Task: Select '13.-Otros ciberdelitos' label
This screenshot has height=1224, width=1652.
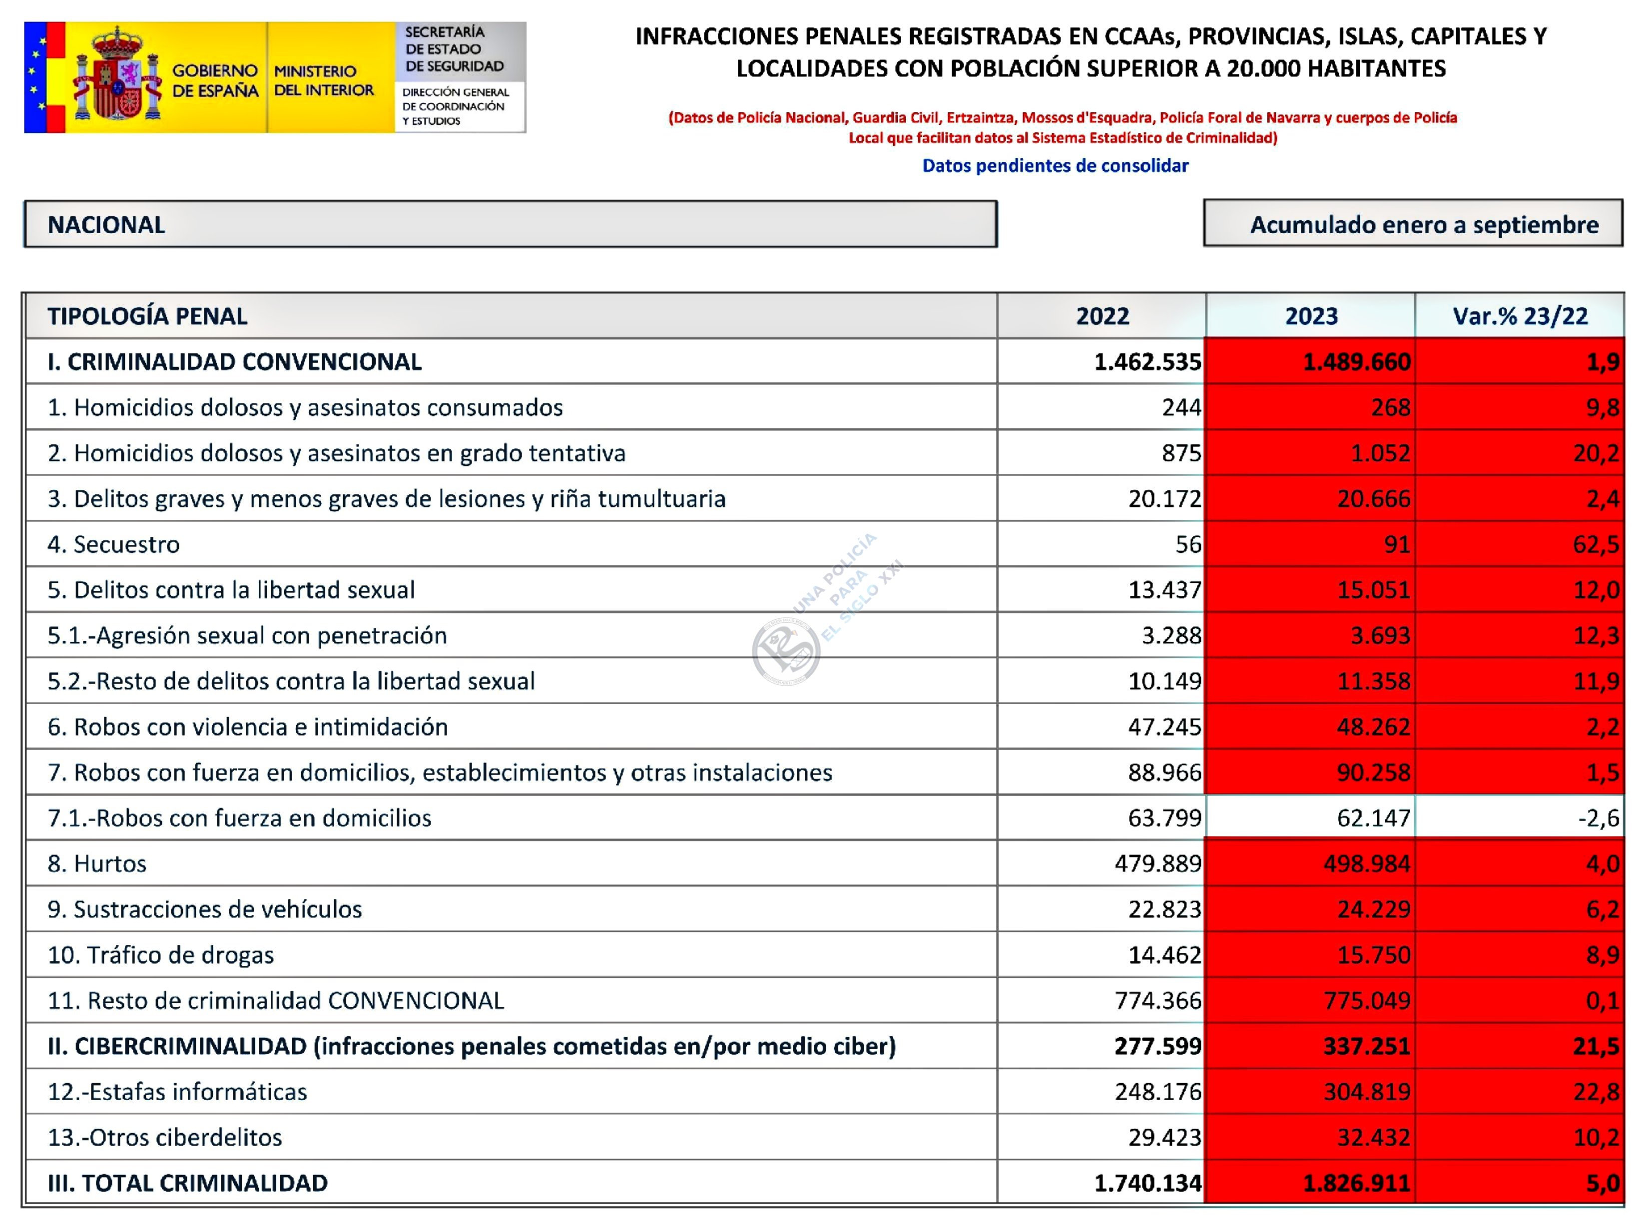Action: point(164,1137)
